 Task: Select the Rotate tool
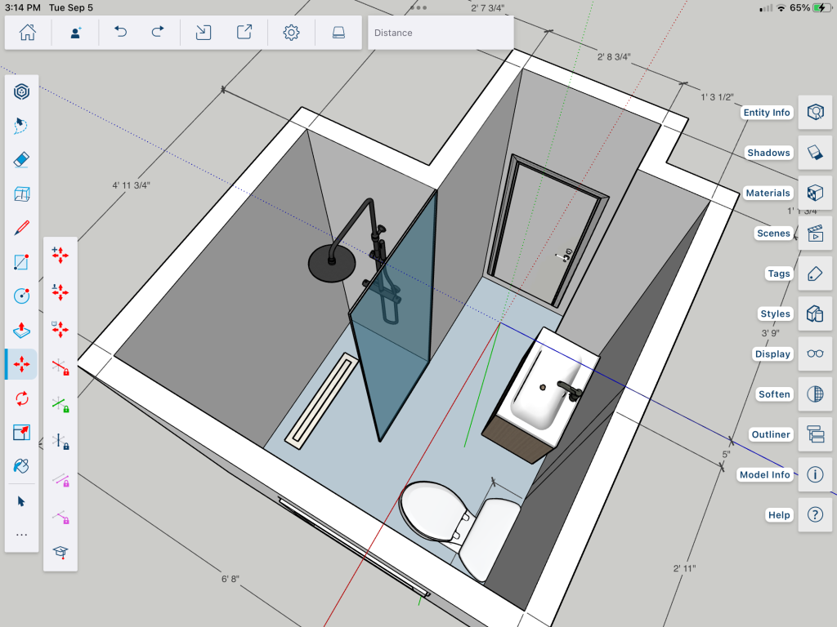22,398
